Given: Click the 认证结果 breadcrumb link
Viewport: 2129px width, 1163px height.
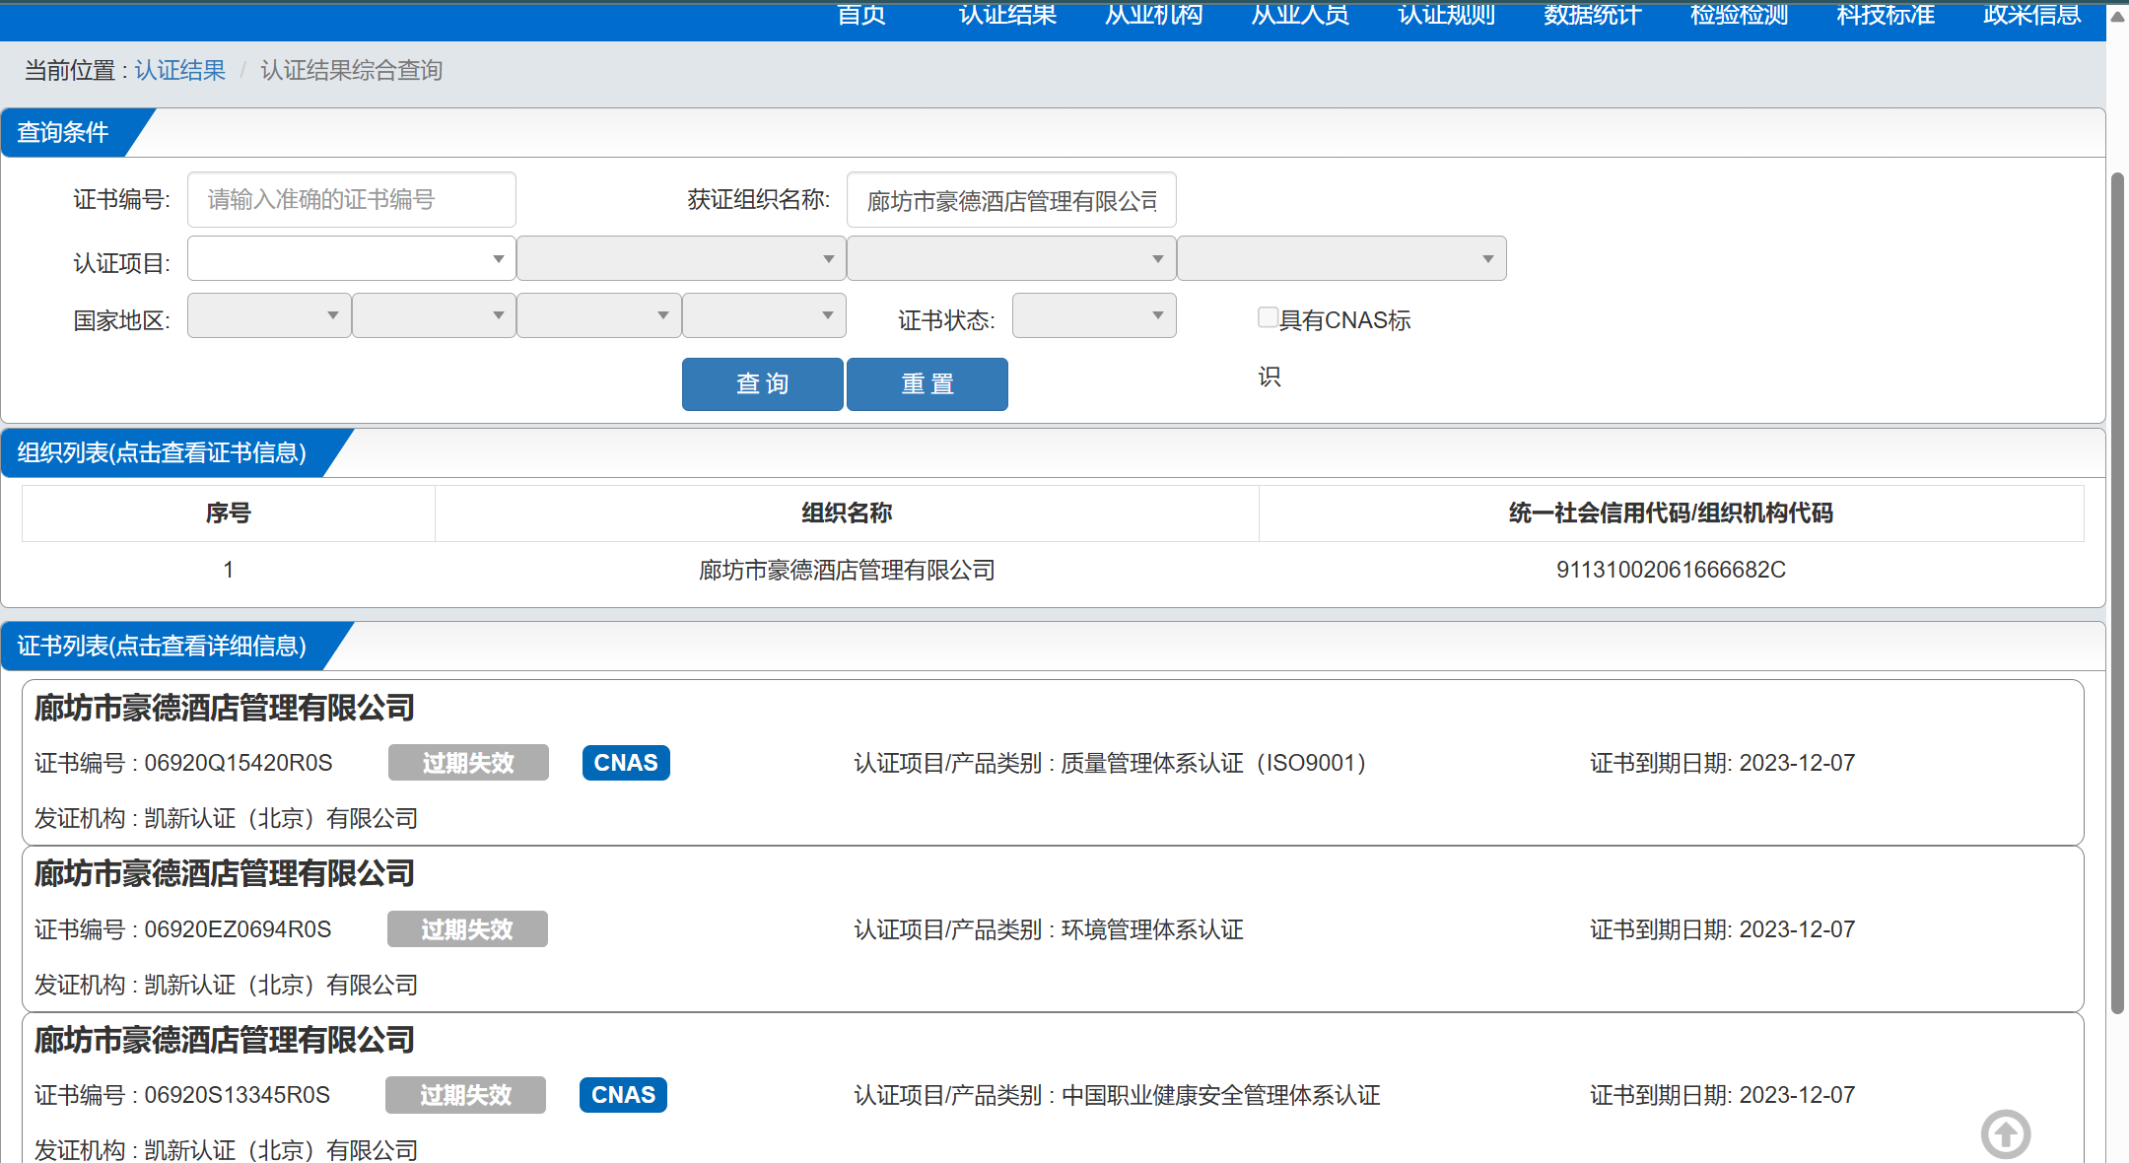Looking at the screenshot, I should [x=180, y=71].
